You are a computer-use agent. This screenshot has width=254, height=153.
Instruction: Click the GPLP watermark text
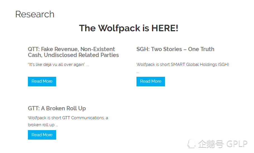click(x=237, y=144)
